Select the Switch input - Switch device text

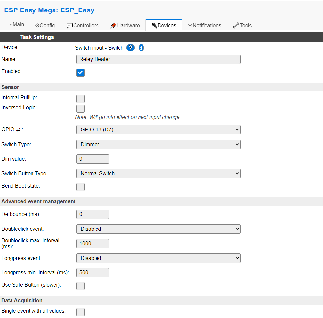[x=99, y=48]
